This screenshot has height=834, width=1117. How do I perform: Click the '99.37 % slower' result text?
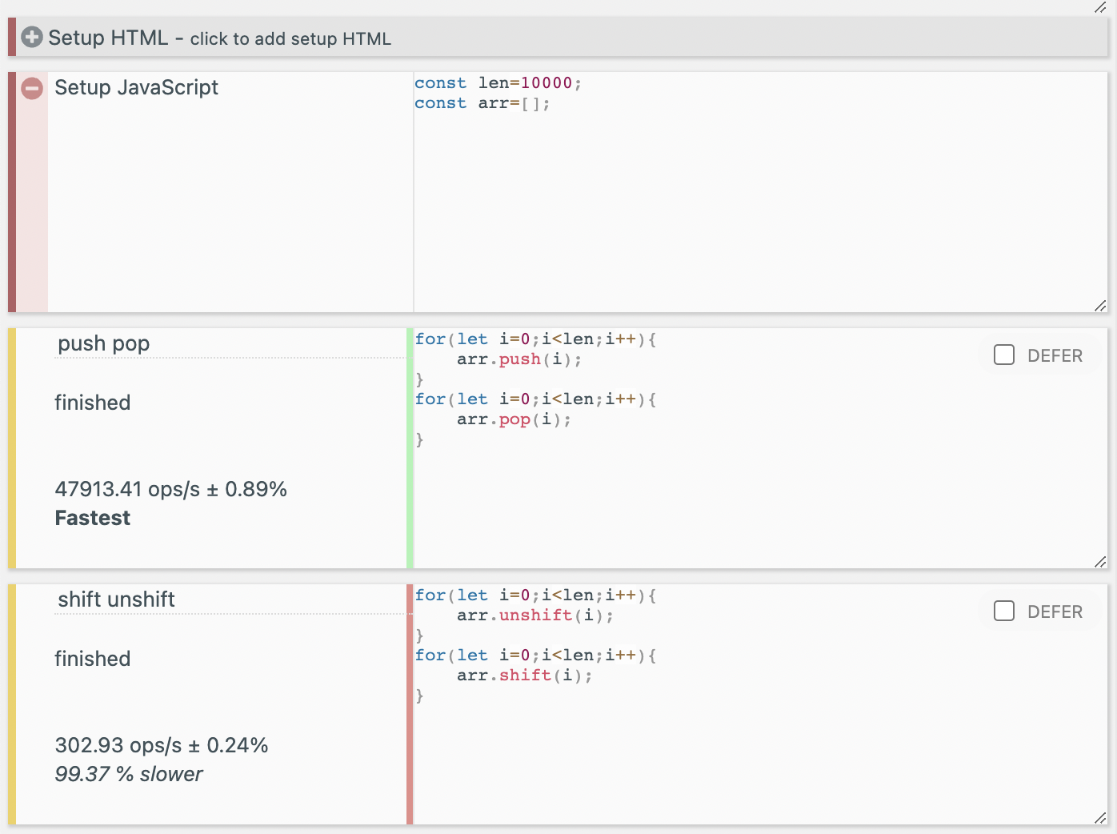coord(129,774)
